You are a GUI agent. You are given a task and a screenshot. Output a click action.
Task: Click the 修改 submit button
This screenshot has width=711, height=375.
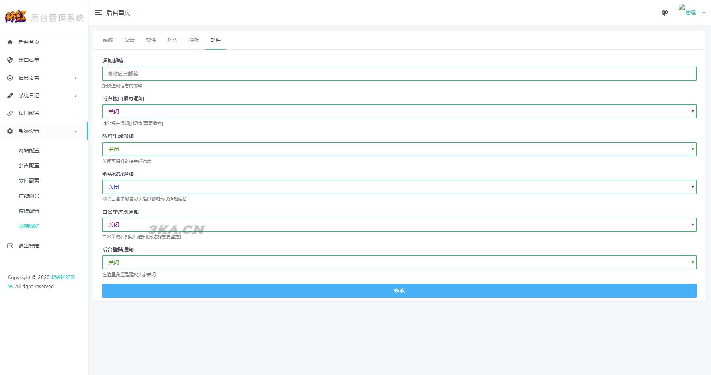399,291
